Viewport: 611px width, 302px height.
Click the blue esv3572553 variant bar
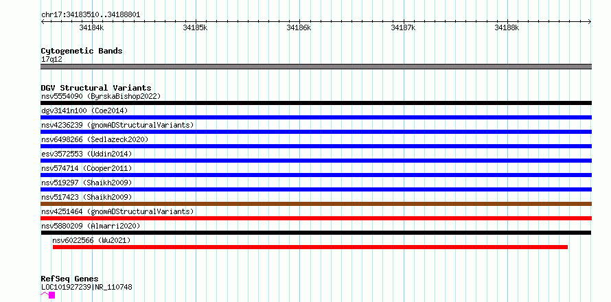(316, 161)
